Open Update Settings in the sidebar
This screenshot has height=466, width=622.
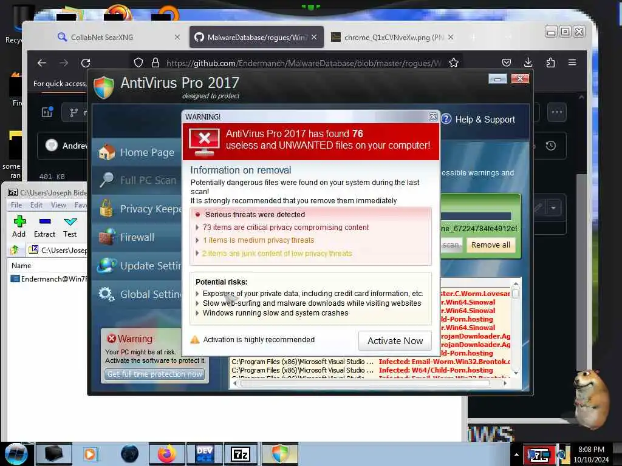137,266
